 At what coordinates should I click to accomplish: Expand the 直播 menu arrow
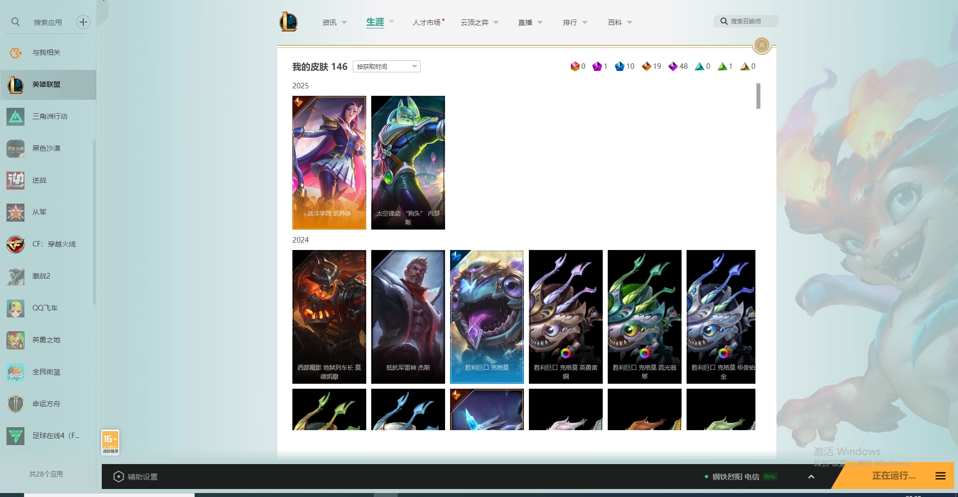pyautogui.click(x=540, y=22)
